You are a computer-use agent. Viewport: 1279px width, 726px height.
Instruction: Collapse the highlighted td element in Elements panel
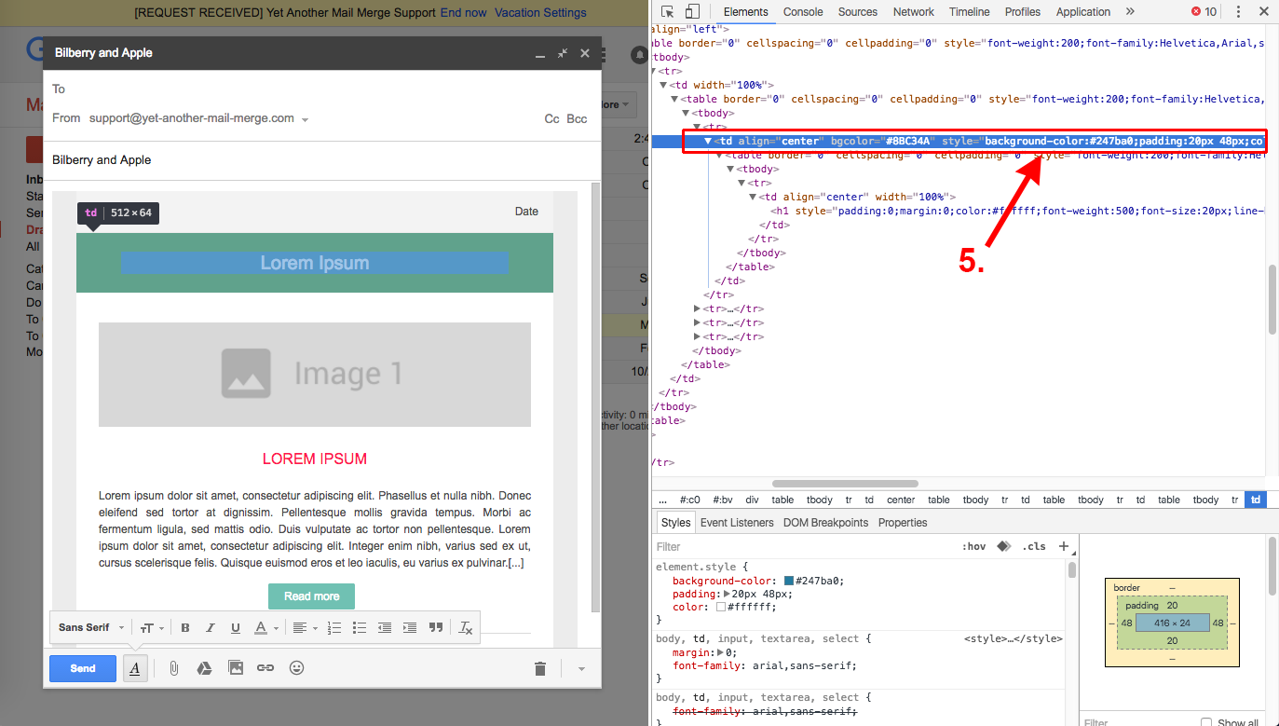tap(710, 141)
